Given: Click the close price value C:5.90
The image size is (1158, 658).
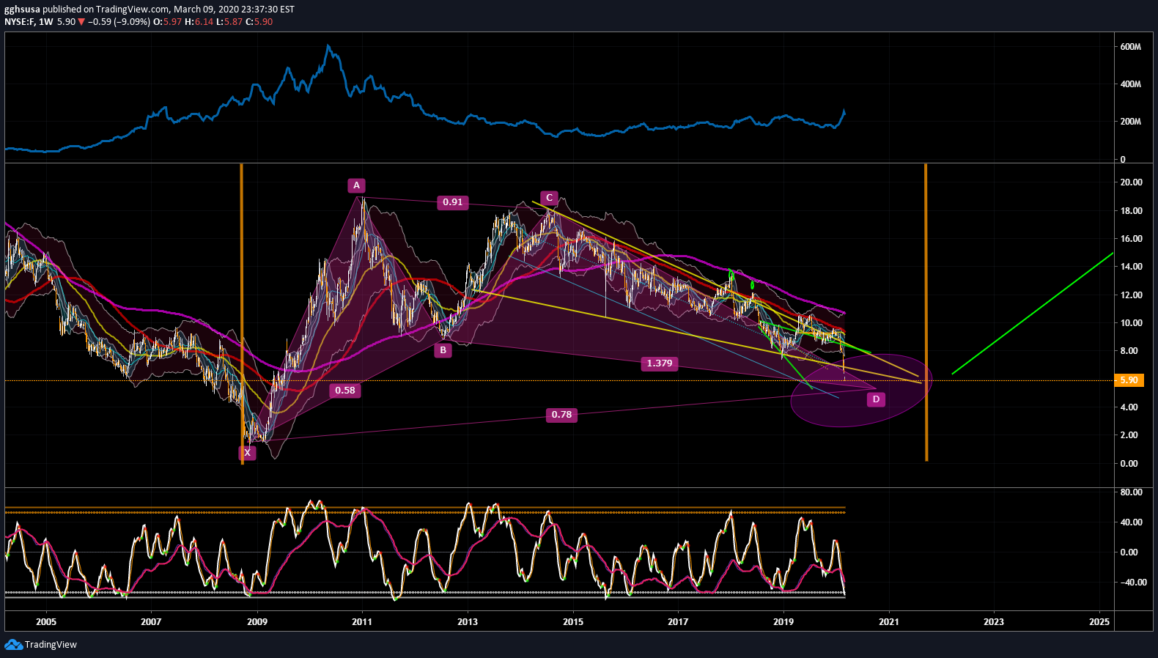Looking at the screenshot, I should [x=259, y=22].
